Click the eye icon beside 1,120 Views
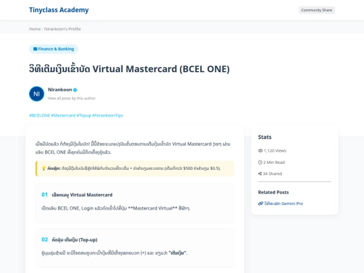Screen dimensions: 364x273 coord(260,151)
